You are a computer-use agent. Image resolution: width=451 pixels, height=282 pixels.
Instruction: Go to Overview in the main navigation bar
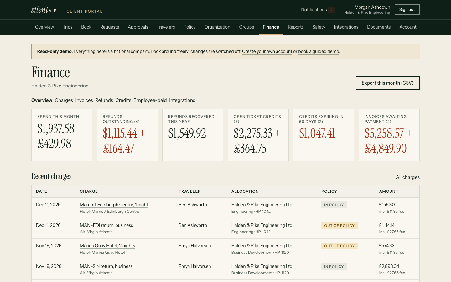click(44, 27)
